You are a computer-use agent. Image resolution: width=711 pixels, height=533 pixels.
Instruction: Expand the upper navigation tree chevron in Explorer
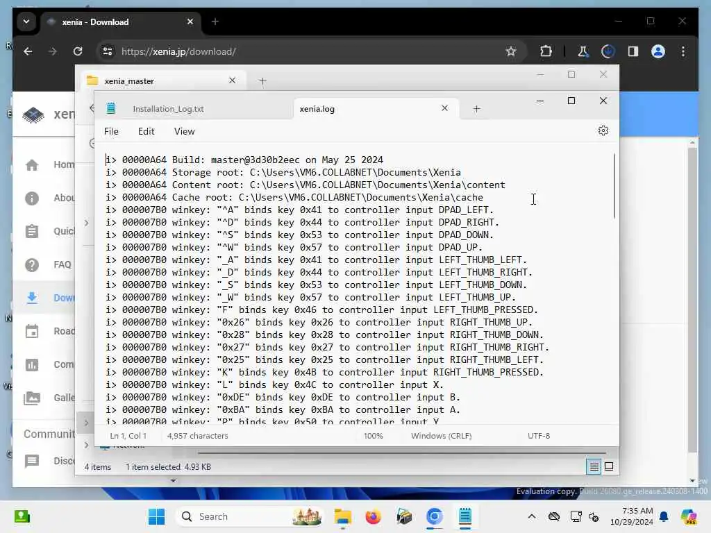[86, 223]
